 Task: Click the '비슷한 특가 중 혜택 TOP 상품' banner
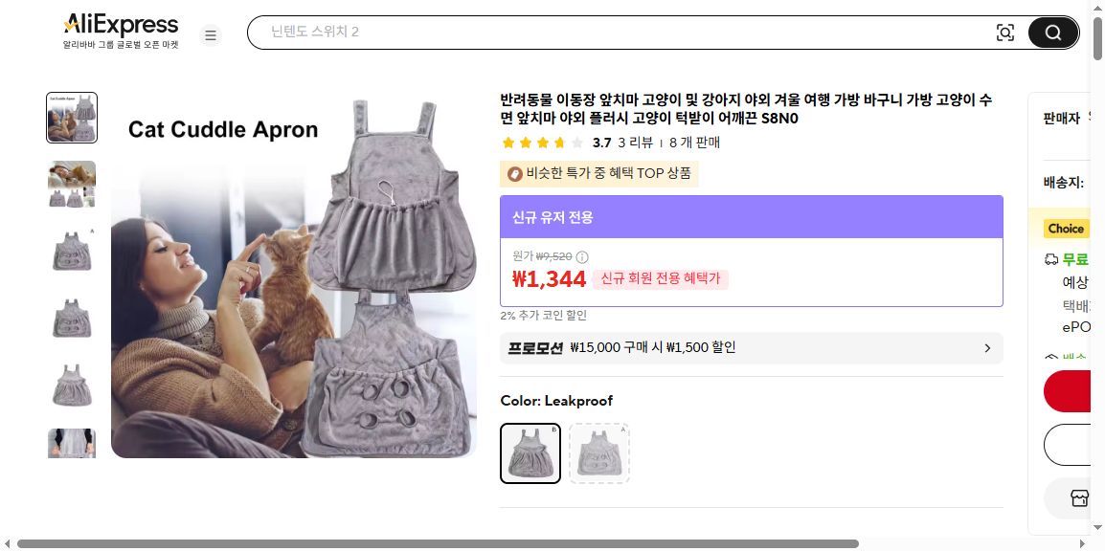click(598, 173)
